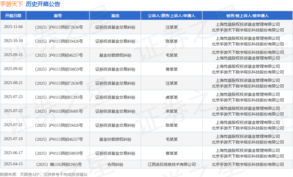Select case number 沪0115民初50859号 dated 2025-09-02

tap(59, 69)
